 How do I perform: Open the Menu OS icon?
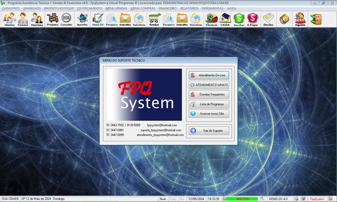click(98, 19)
